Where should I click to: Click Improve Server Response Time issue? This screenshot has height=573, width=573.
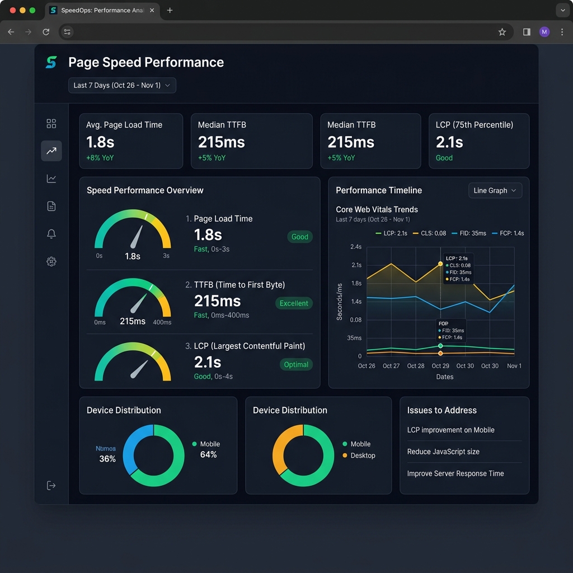tap(455, 473)
